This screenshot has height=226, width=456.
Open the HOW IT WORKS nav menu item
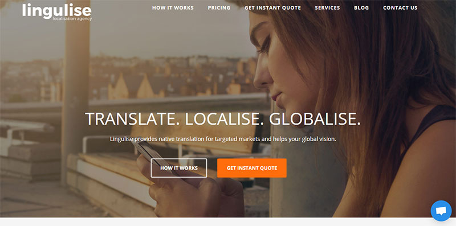[173, 8]
